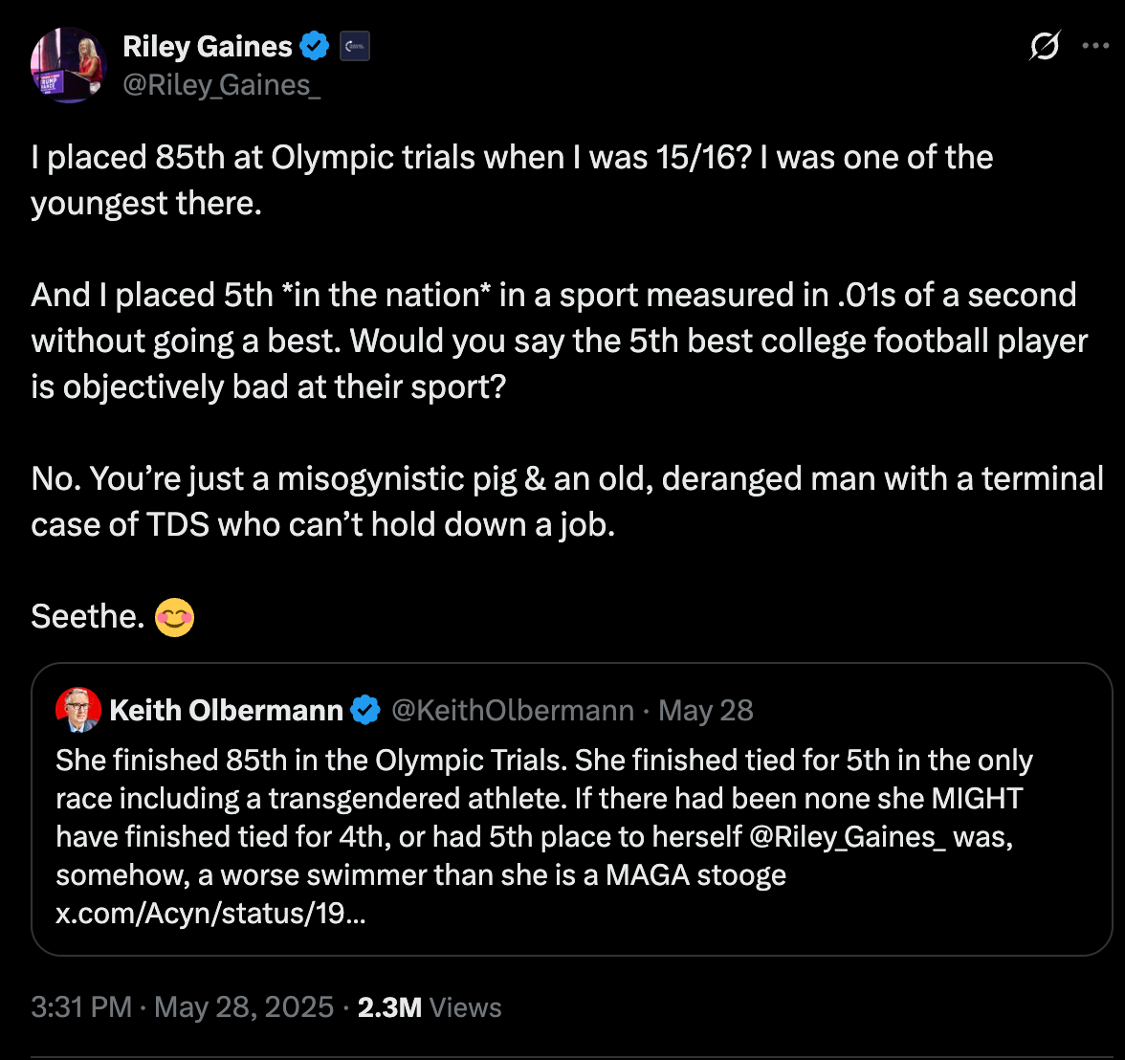
Task: Click the smiling emoji after "Seethe."
Action: tap(176, 617)
